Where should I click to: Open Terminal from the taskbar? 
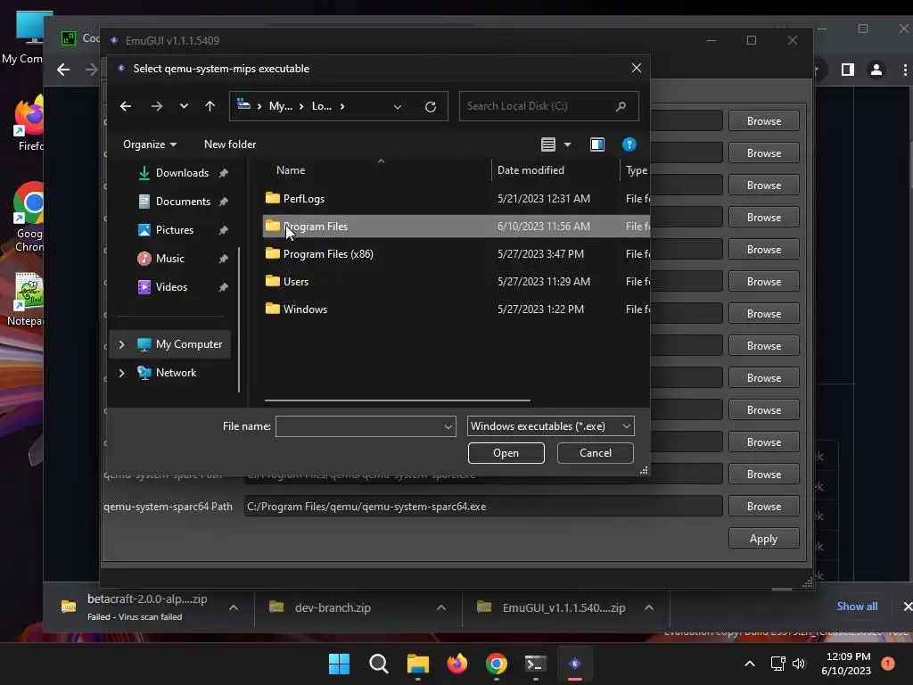(x=535, y=664)
